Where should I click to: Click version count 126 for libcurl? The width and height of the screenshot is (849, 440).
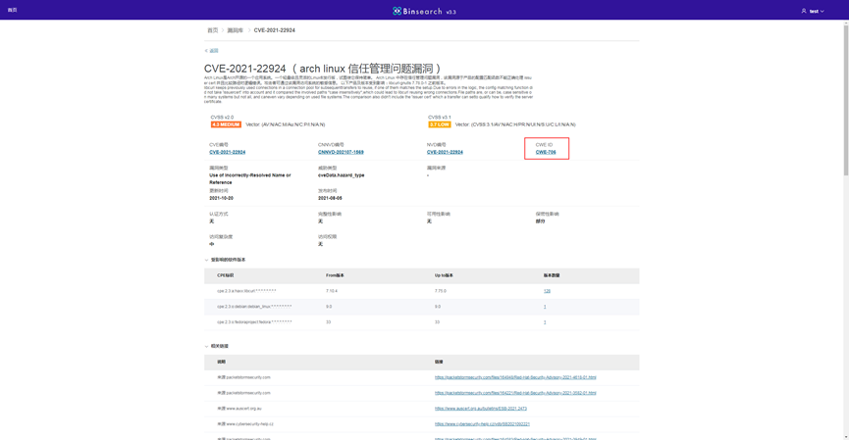tap(547, 291)
